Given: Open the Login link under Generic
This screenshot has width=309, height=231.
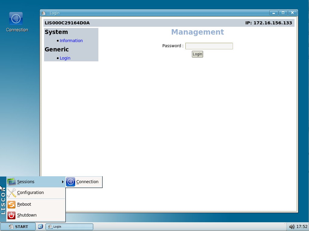Looking at the screenshot, I should point(65,58).
